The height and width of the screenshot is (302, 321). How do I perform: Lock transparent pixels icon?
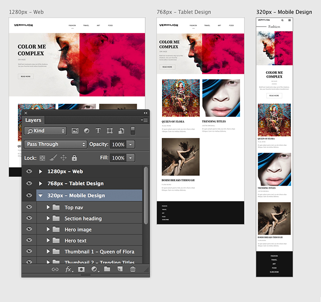43,158
